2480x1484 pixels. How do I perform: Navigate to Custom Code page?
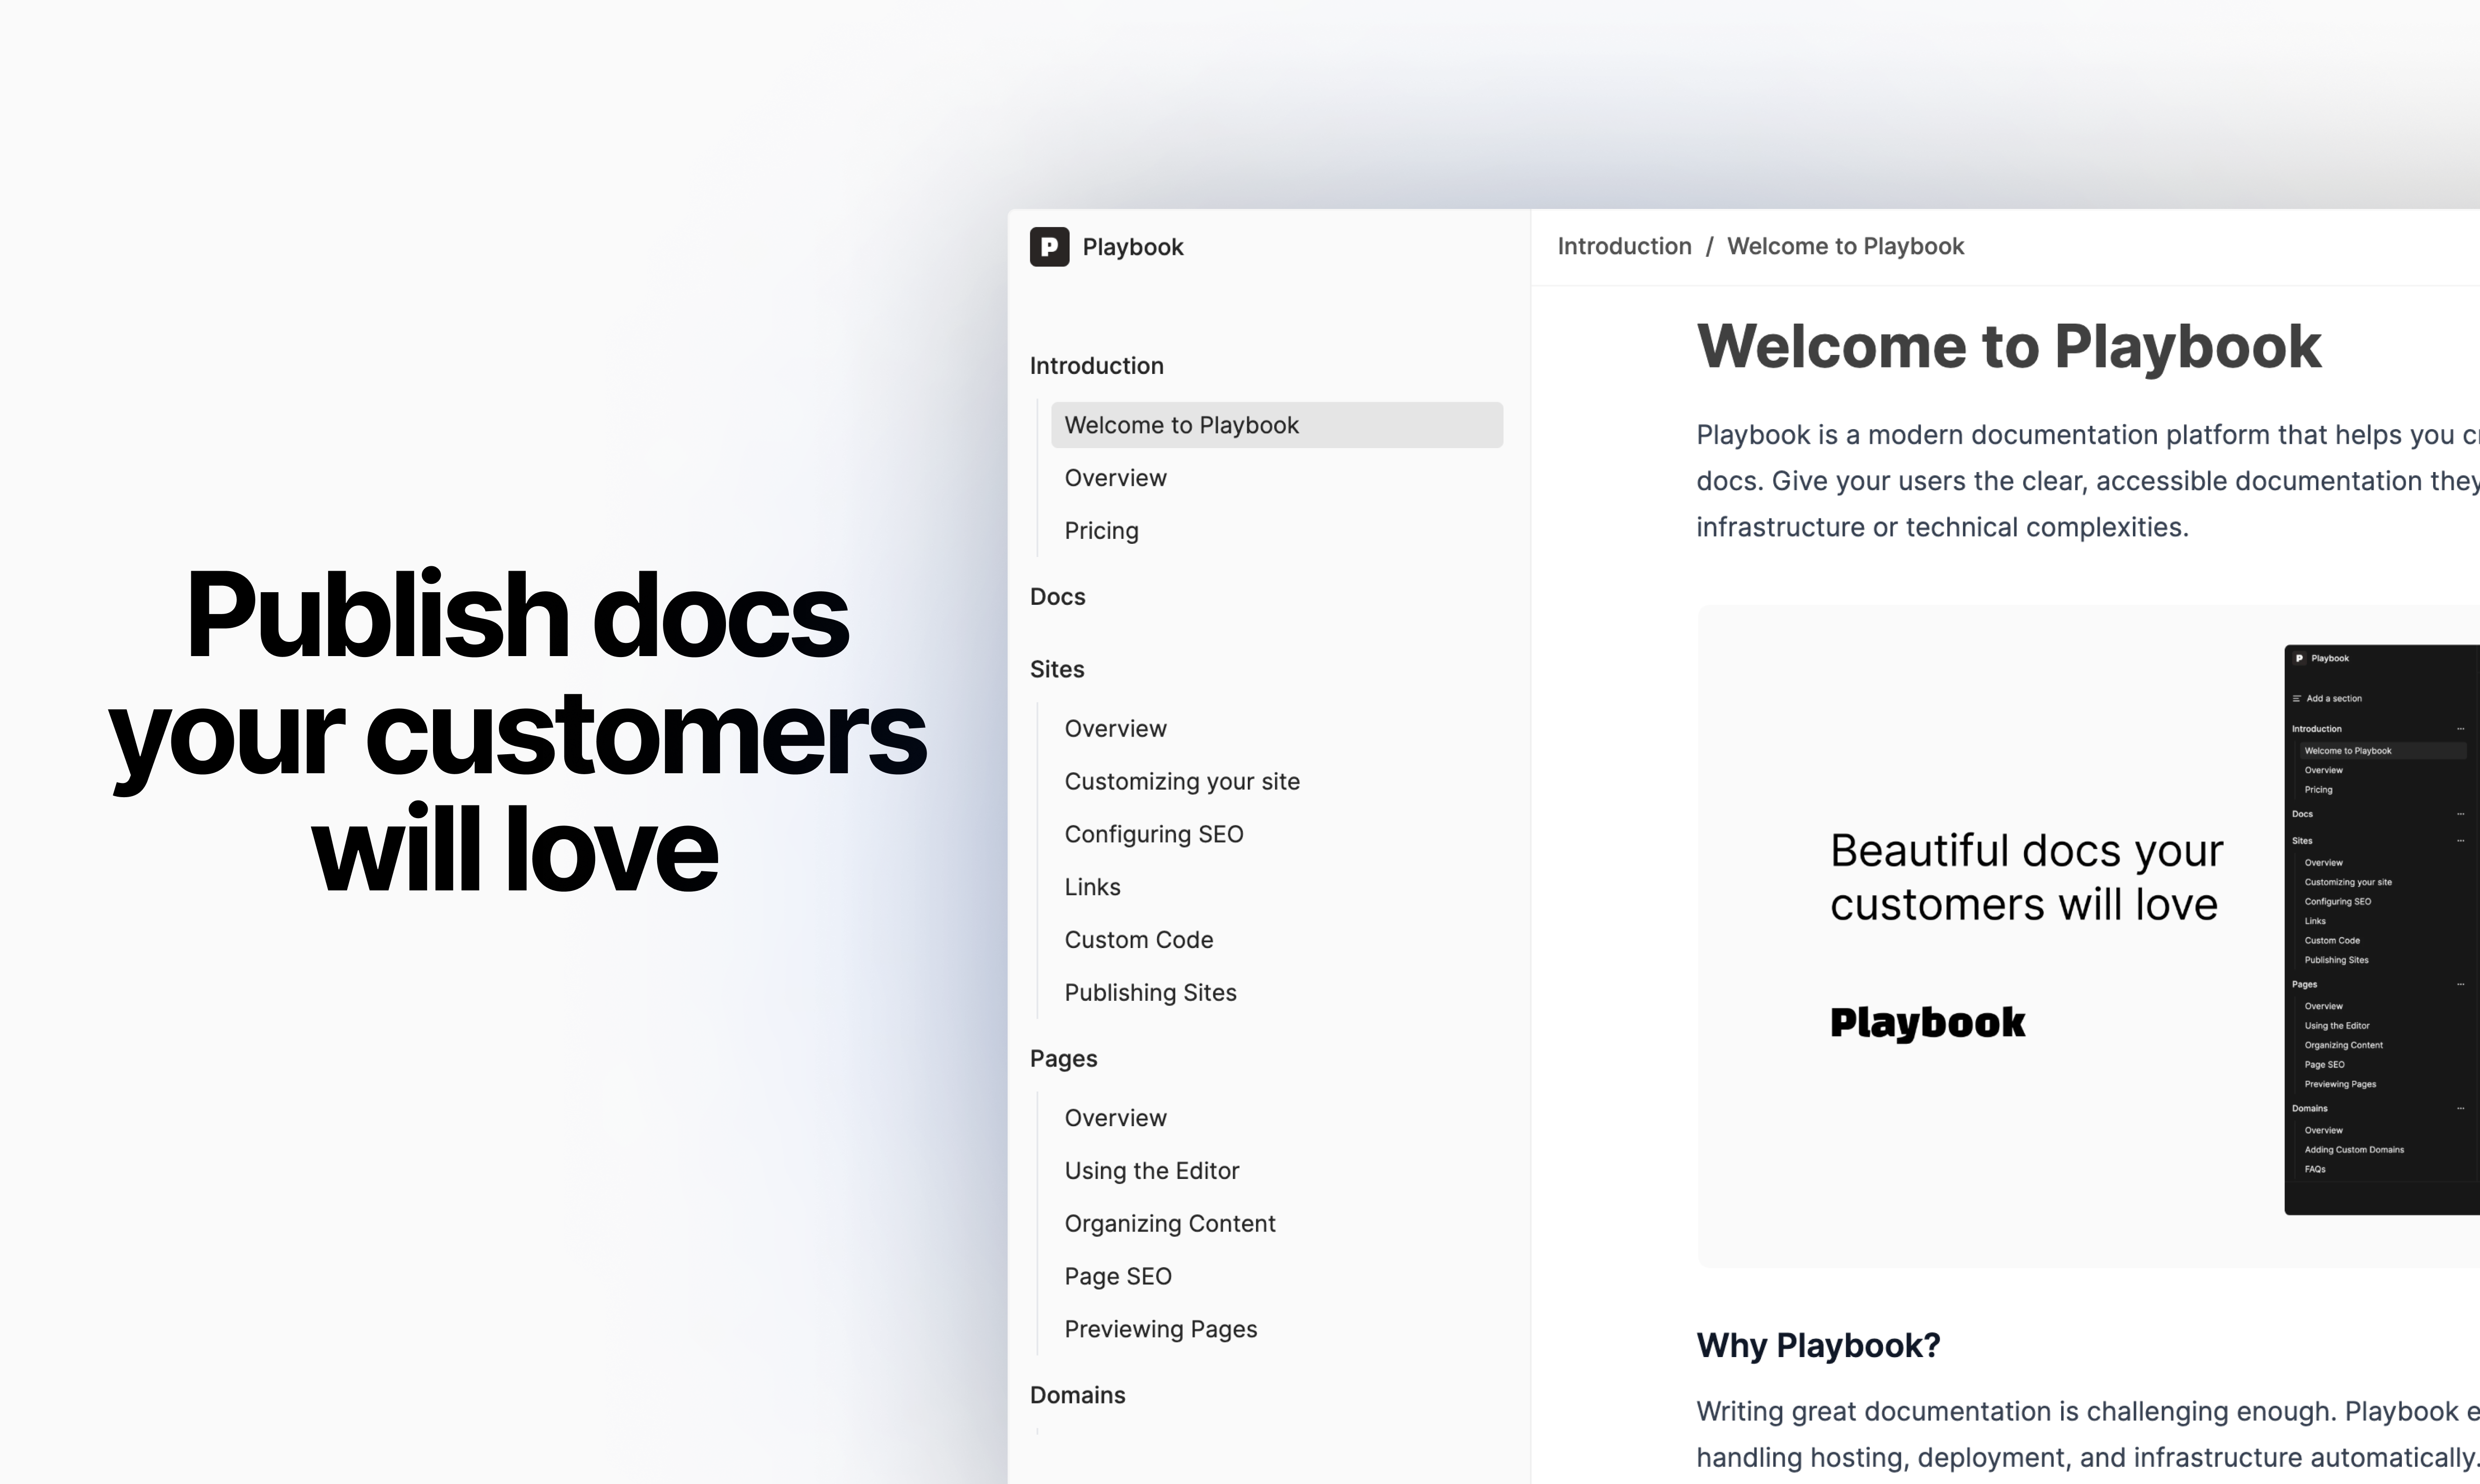[x=1138, y=940]
